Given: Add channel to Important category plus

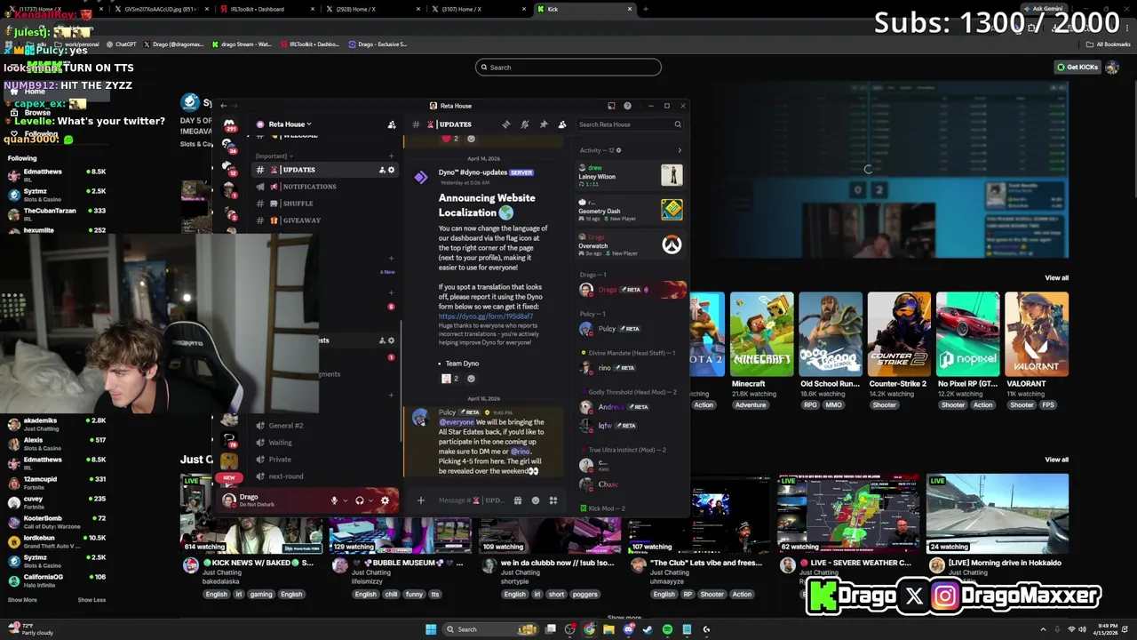Looking at the screenshot, I should (x=391, y=156).
